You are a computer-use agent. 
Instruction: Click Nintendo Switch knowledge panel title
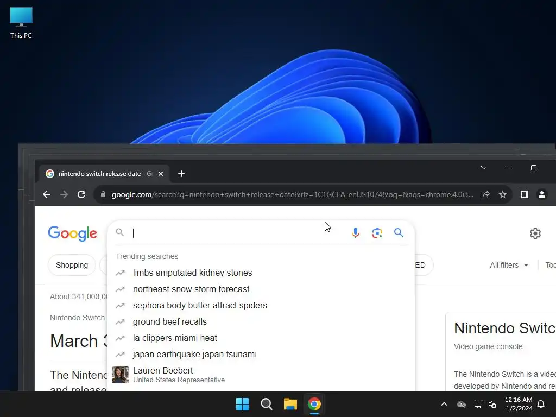tap(505, 328)
